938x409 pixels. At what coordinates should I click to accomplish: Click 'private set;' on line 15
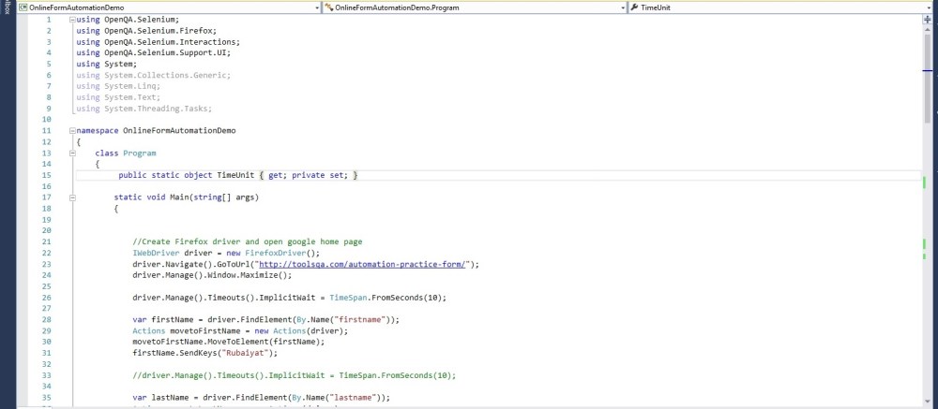[x=318, y=176]
